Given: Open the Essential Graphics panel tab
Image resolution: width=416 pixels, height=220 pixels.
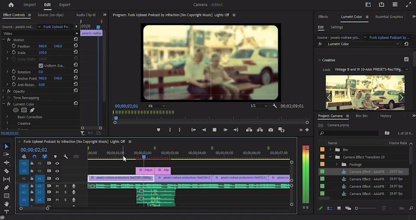Looking at the screenshot, I should [x=389, y=17].
